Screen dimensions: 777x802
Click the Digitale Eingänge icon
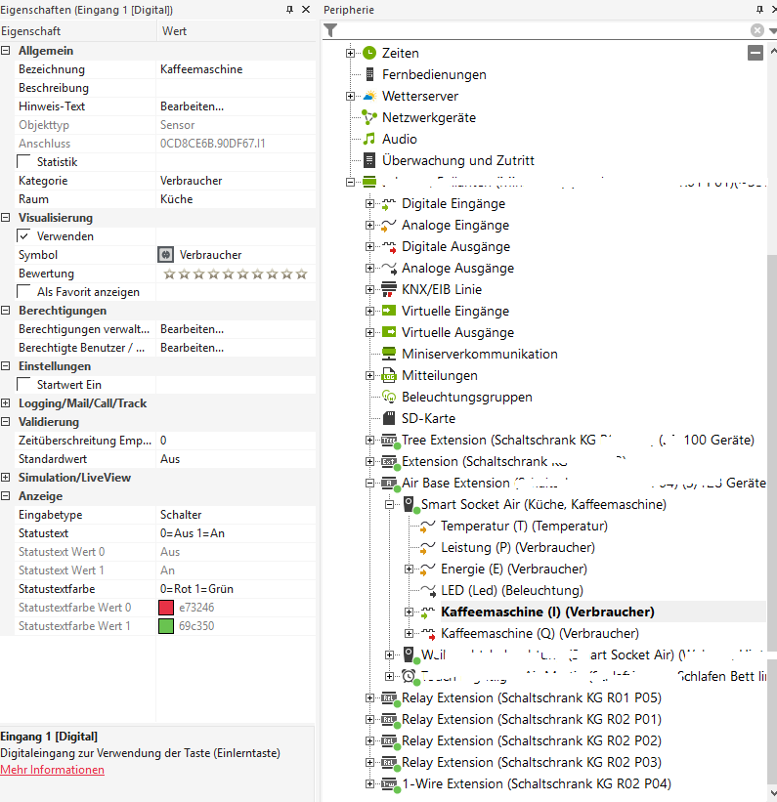(389, 204)
